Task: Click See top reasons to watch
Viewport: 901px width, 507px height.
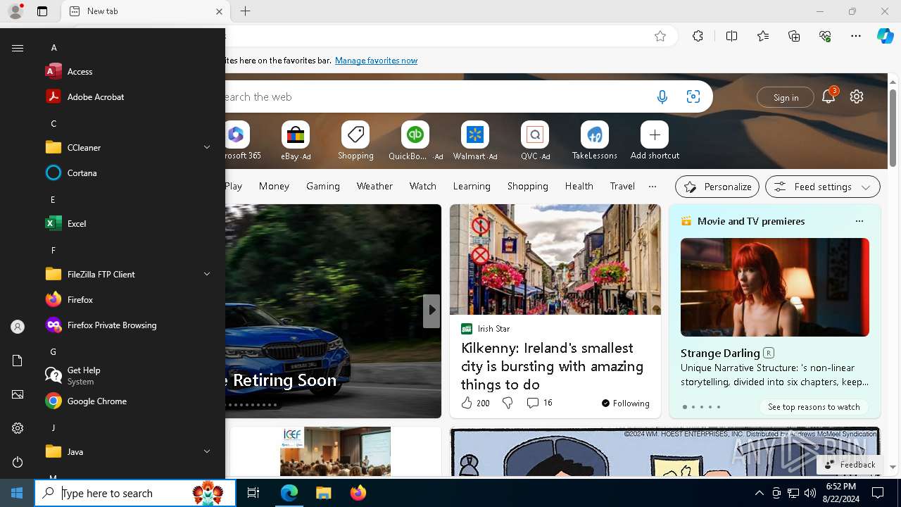Action: pyautogui.click(x=814, y=407)
